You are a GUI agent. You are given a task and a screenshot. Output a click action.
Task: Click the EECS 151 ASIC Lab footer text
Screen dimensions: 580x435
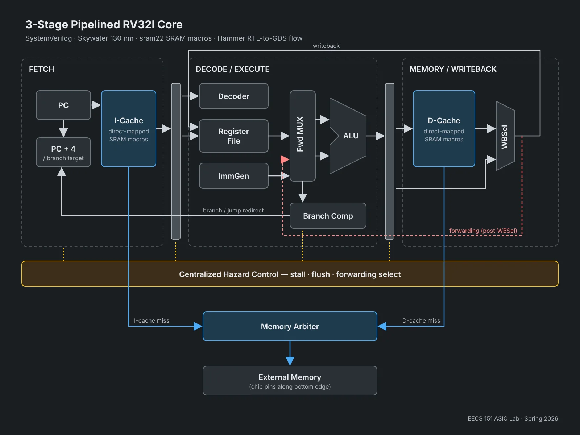(513, 418)
